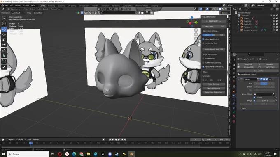Open the Render menu
Screen dimensions: 280x157
[x=18, y=5]
